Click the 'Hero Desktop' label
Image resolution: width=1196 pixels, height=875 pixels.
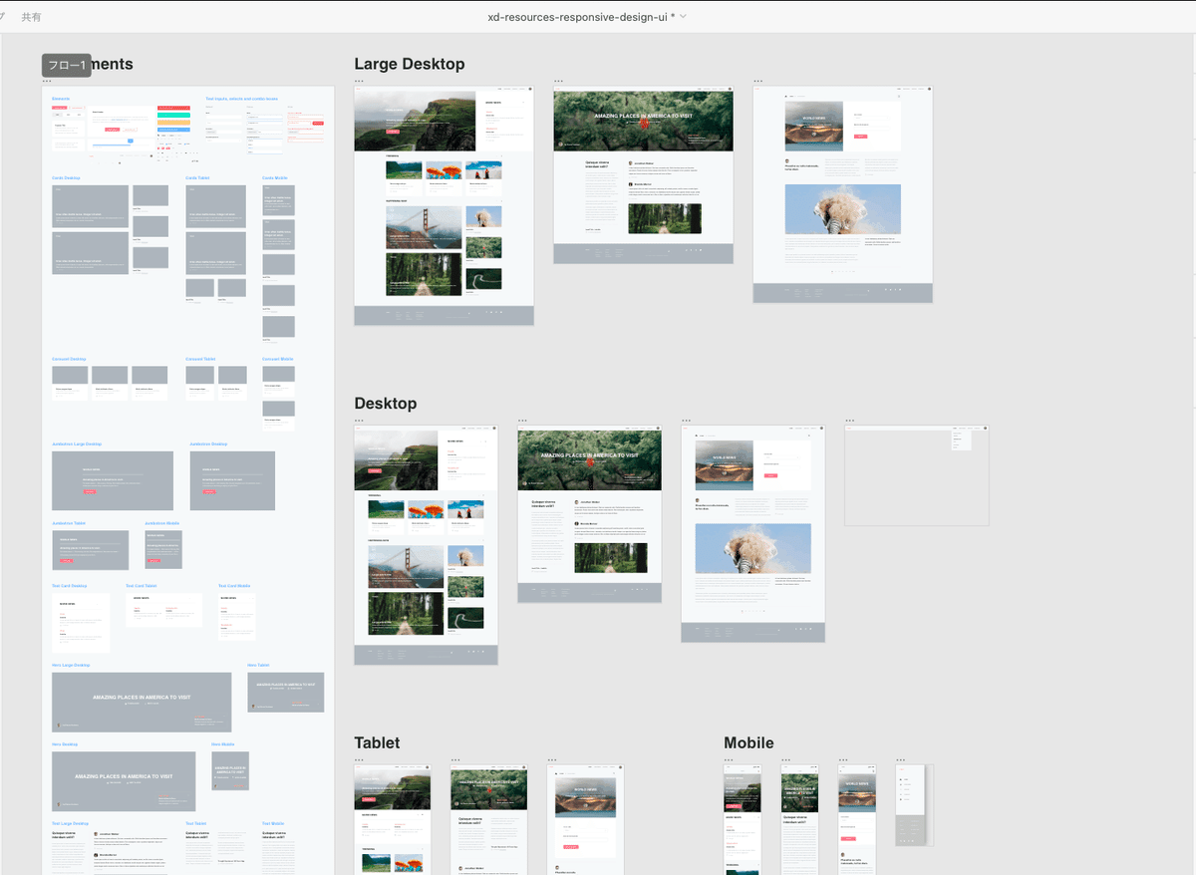tap(65, 744)
